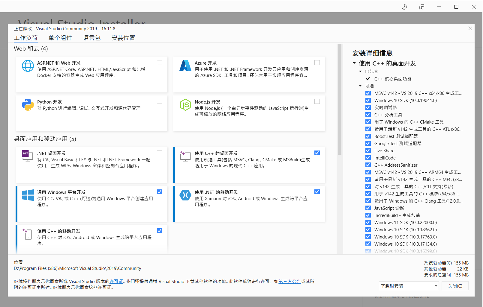Enable the .NET desktop development checkbox
483x307 pixels.
(160, 153)
